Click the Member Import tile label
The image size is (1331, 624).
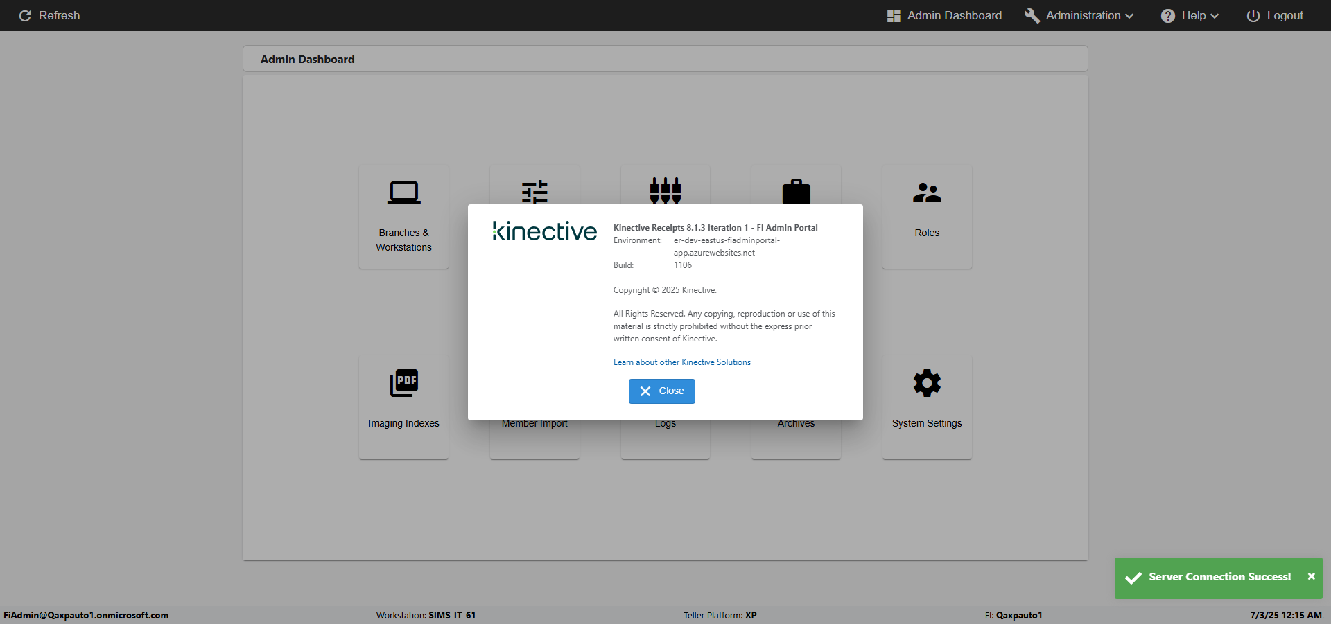534,424
